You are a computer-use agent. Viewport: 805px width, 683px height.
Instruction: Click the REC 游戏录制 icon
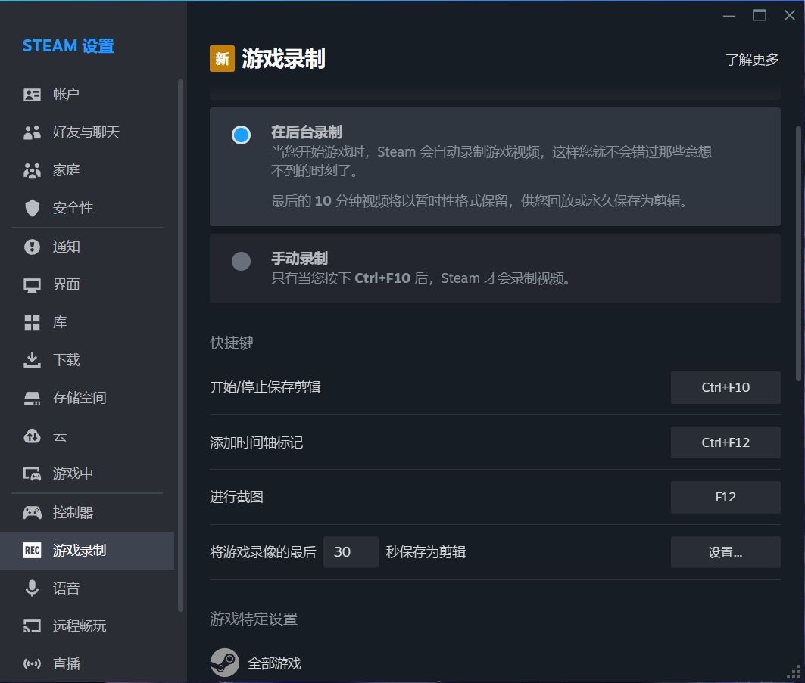32,551
